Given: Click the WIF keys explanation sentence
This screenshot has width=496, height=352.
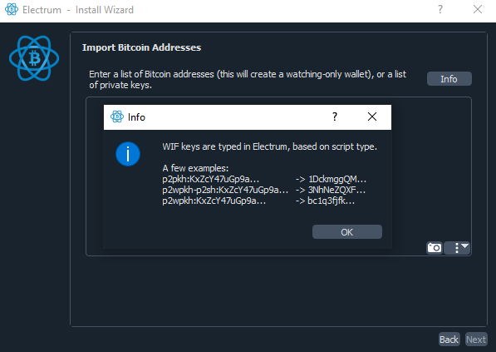Looking at the screenshot, I should click(x=269, y=146).
